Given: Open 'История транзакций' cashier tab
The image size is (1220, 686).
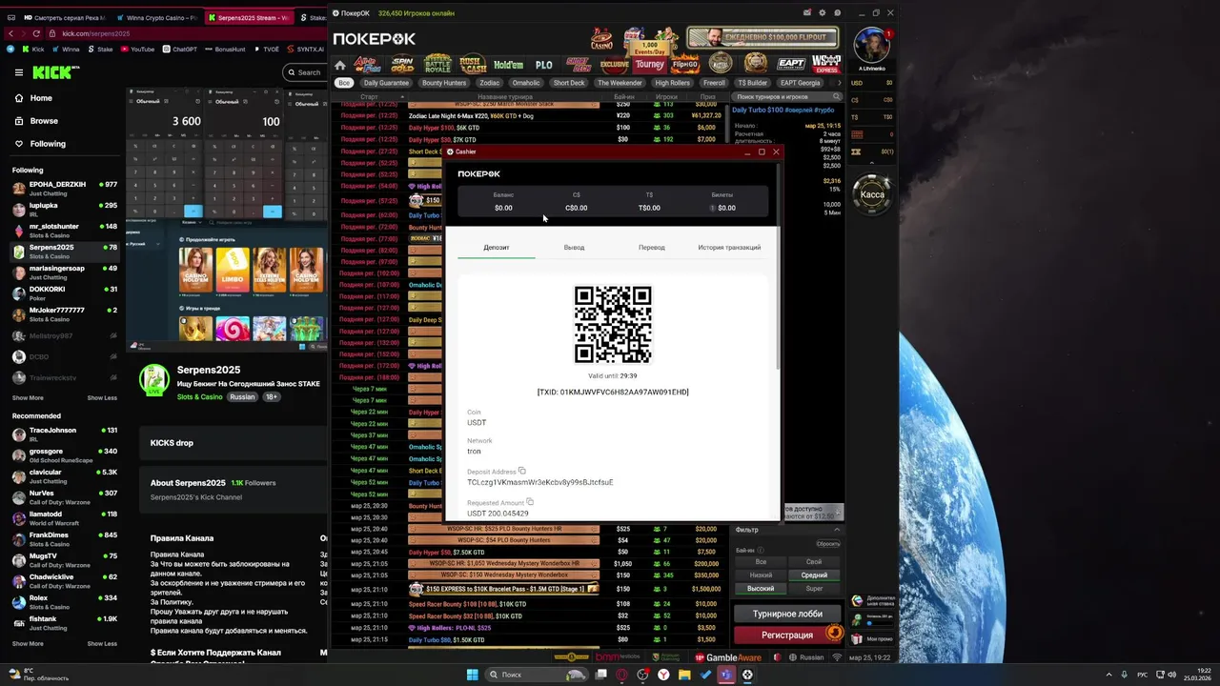Looking at the screenshot, I should pyautogui.click(x=729, y=247).
